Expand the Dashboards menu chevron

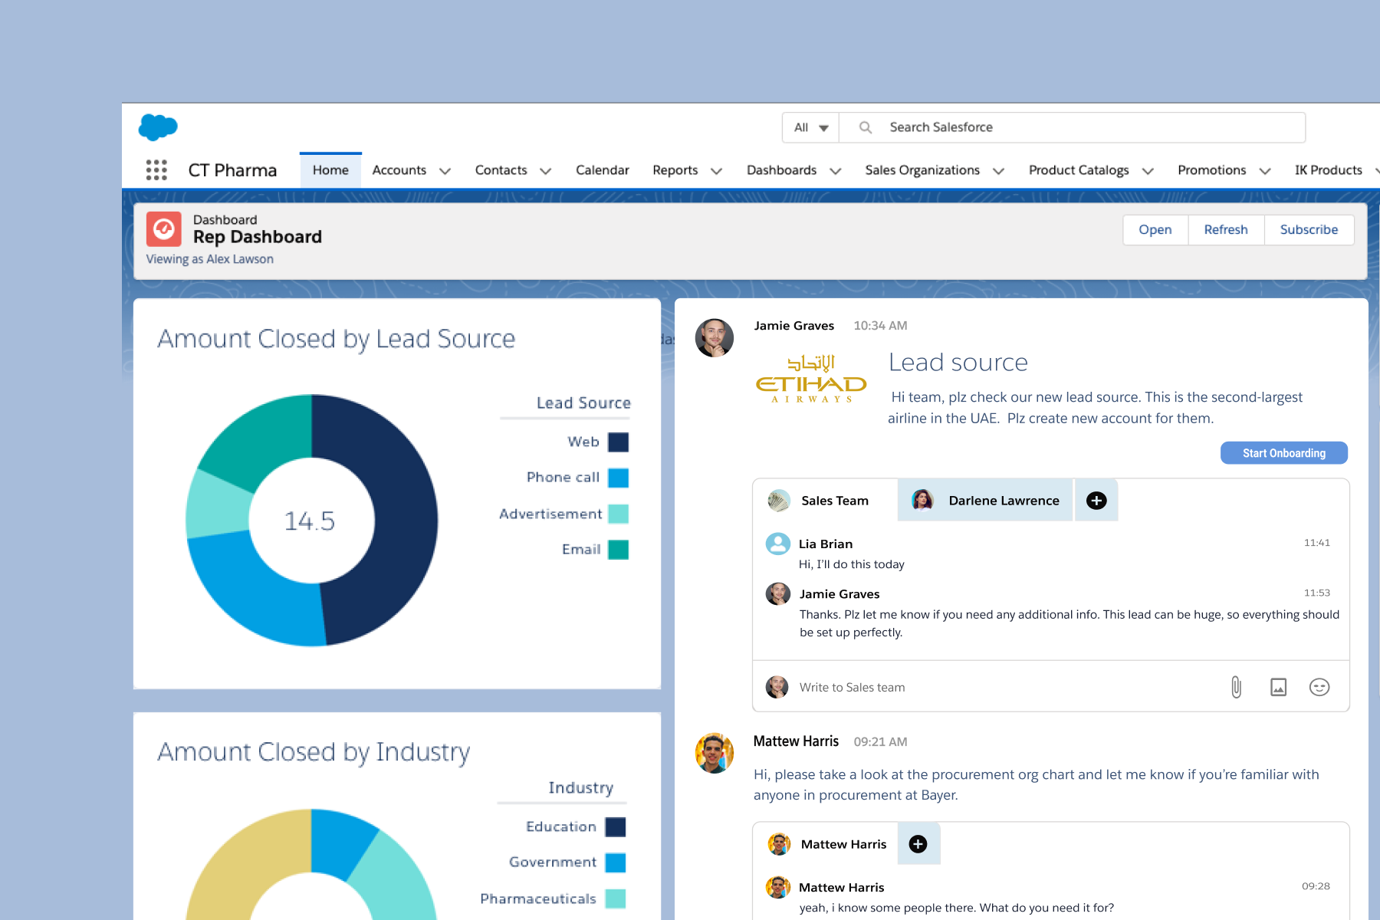pos(836,171)
